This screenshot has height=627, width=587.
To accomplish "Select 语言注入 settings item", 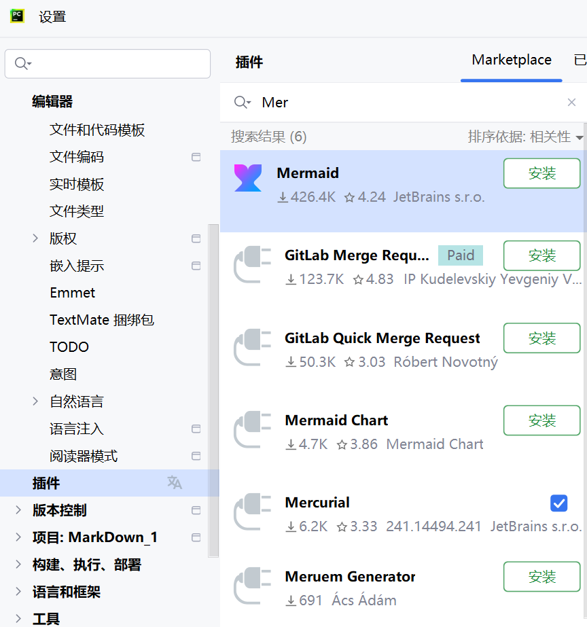I will pyautogui.click(x=77, y=429).
